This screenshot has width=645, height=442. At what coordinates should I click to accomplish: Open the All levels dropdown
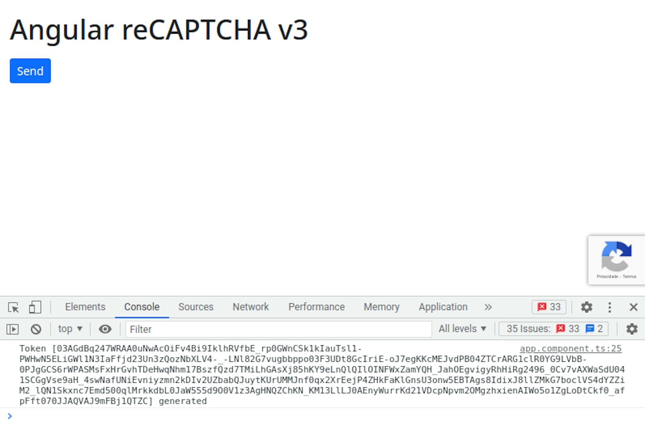coord(462,329)
